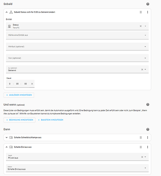Clear the Getrennt value in Zu field
The image size is (161, 176).
tap(142, 69)
